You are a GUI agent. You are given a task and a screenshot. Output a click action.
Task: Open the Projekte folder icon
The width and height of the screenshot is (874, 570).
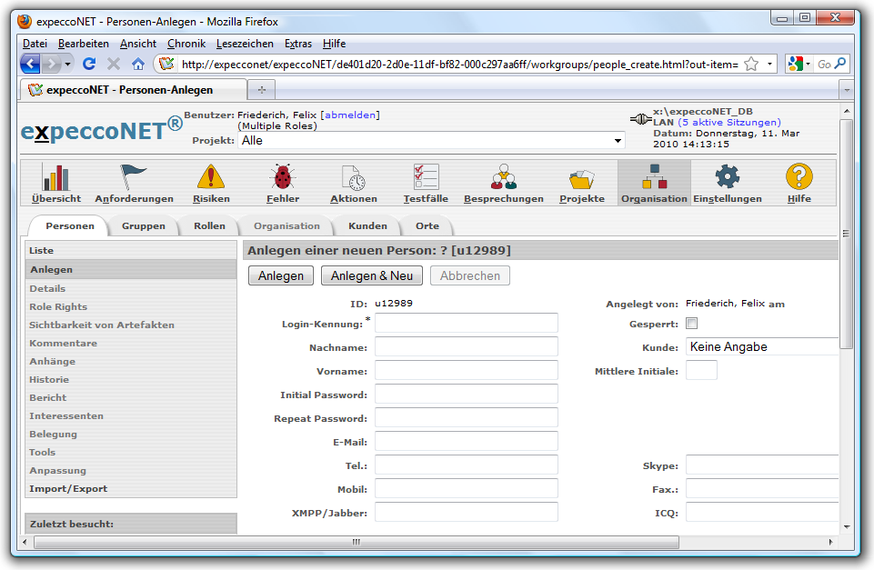pyautogui.click(x=581, y=177)
